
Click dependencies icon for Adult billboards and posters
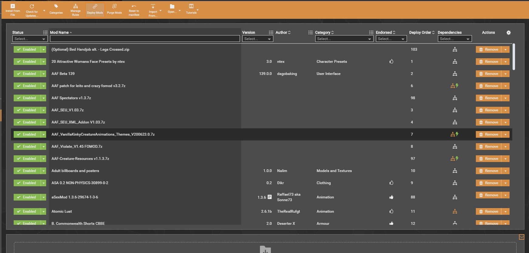(455, 171)
